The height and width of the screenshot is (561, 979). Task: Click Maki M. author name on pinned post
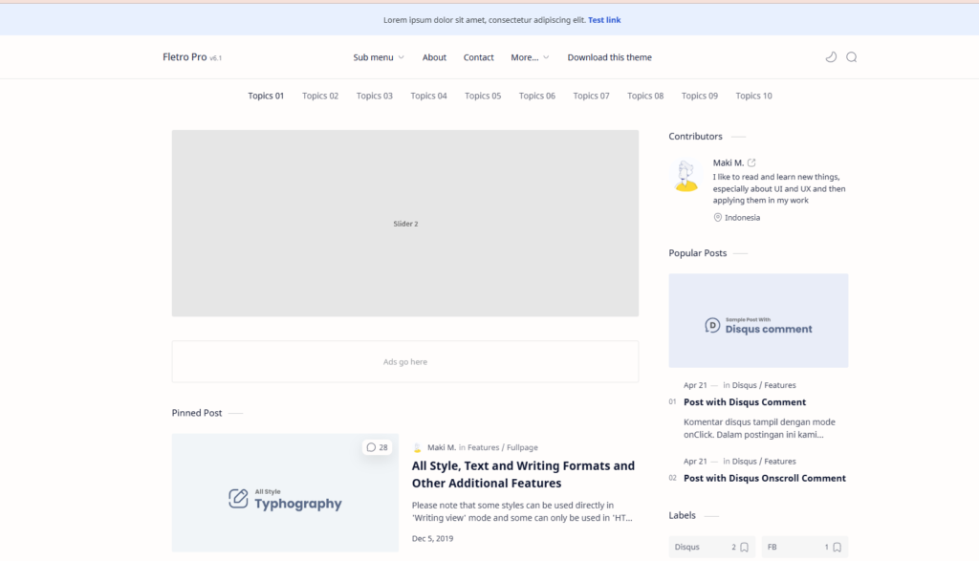[442, 447]
